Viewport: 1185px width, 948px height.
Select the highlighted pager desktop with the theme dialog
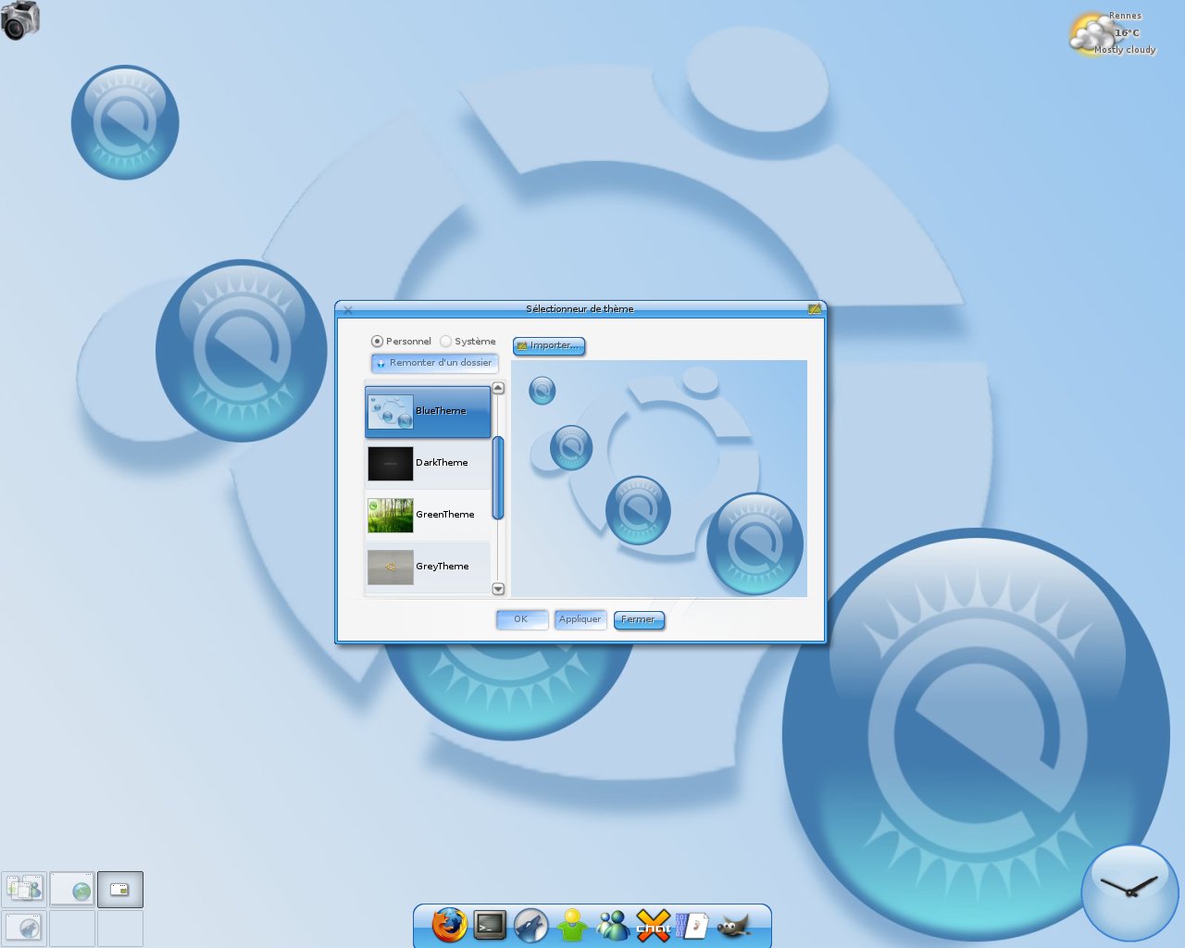pos(120,889)
